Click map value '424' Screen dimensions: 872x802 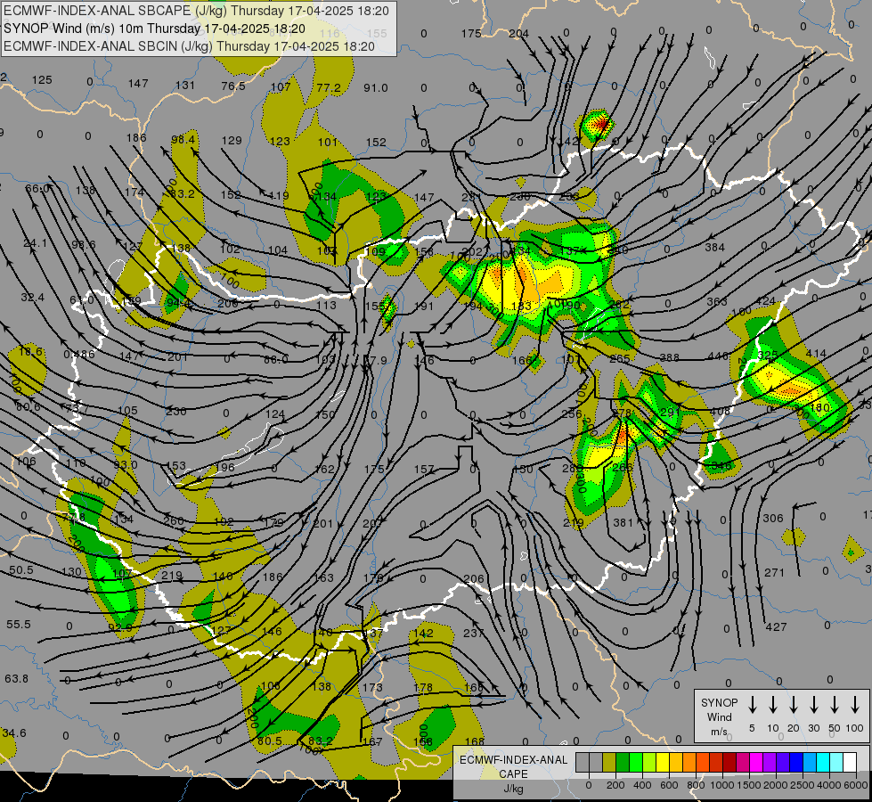pos(766,302)
